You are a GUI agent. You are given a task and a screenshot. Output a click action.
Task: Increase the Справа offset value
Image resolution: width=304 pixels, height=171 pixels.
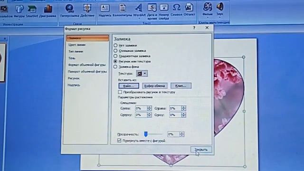[x=183, y=107]
